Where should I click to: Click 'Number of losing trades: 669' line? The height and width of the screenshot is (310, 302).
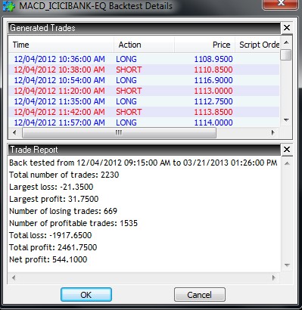click(63, 211)
